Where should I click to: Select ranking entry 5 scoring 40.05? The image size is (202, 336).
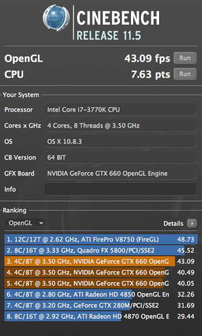coord(101,283)
